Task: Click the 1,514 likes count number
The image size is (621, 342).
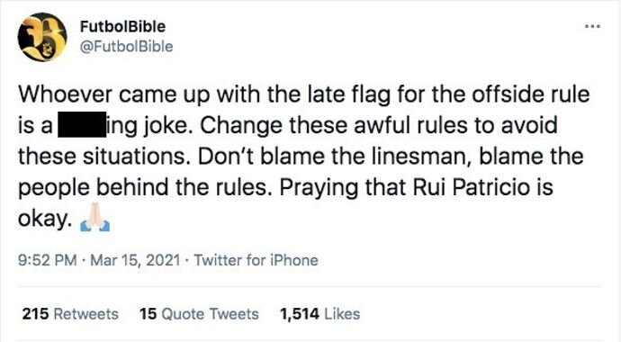Action: point(300,314)
